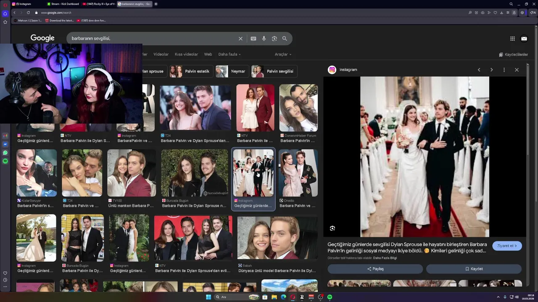Open Bursada Bugün result thumbnail with watermark
538x302 pixels.
[x=195, y=173]
